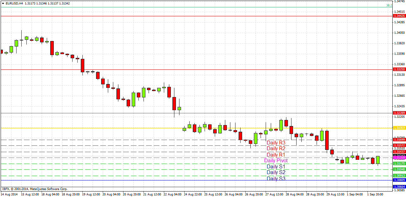The image size is (406, 197).
Task: Click the magenta 1.31310 Daily Pivot tag
Action: (x=399, y=157)
